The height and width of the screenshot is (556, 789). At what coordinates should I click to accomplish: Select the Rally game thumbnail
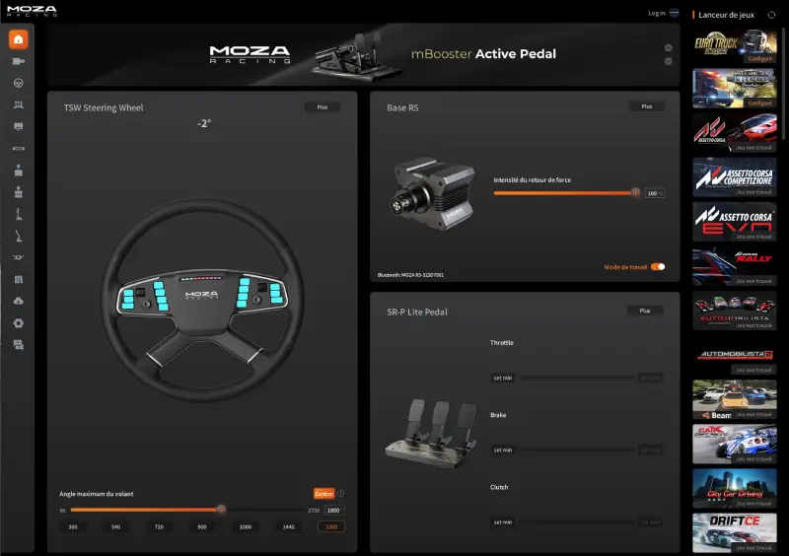click(734, 266)
